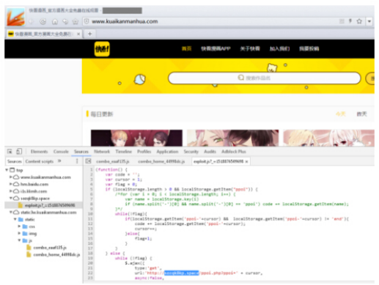The height and width of the screenshot is (285, 379).
Task: Close the Kuaikan browser tab
Action: [78, 34]
